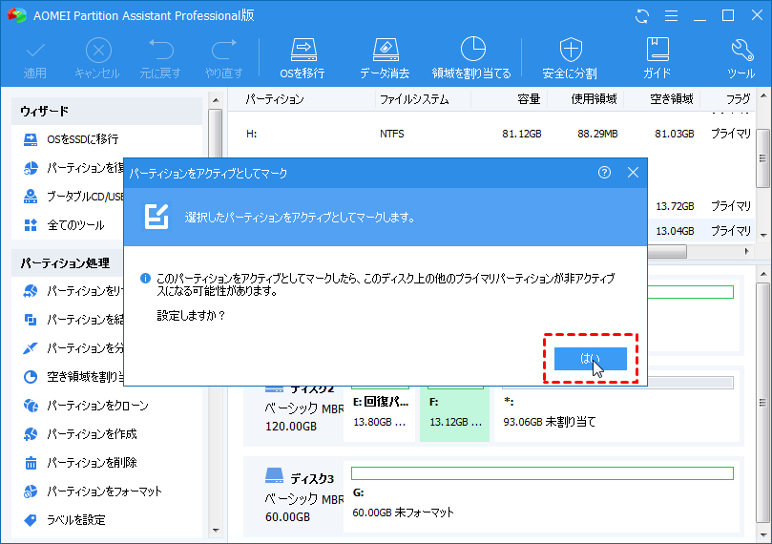The image size is (772, 544).
Task: Select 空き領域を割り当て operation in sidebar
Action: point(73,377)
